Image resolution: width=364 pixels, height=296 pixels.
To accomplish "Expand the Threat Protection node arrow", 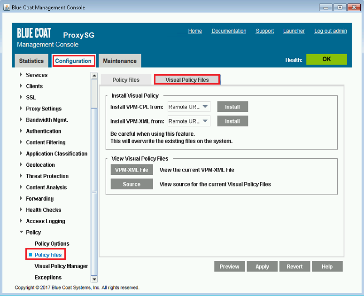I will click(21, 176).
